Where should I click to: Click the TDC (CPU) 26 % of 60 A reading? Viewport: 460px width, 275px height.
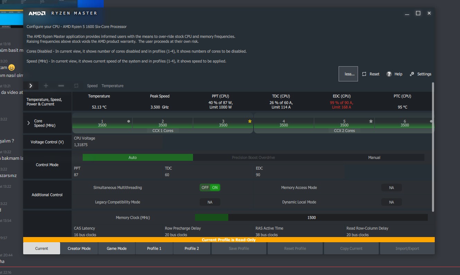point(281,105)
